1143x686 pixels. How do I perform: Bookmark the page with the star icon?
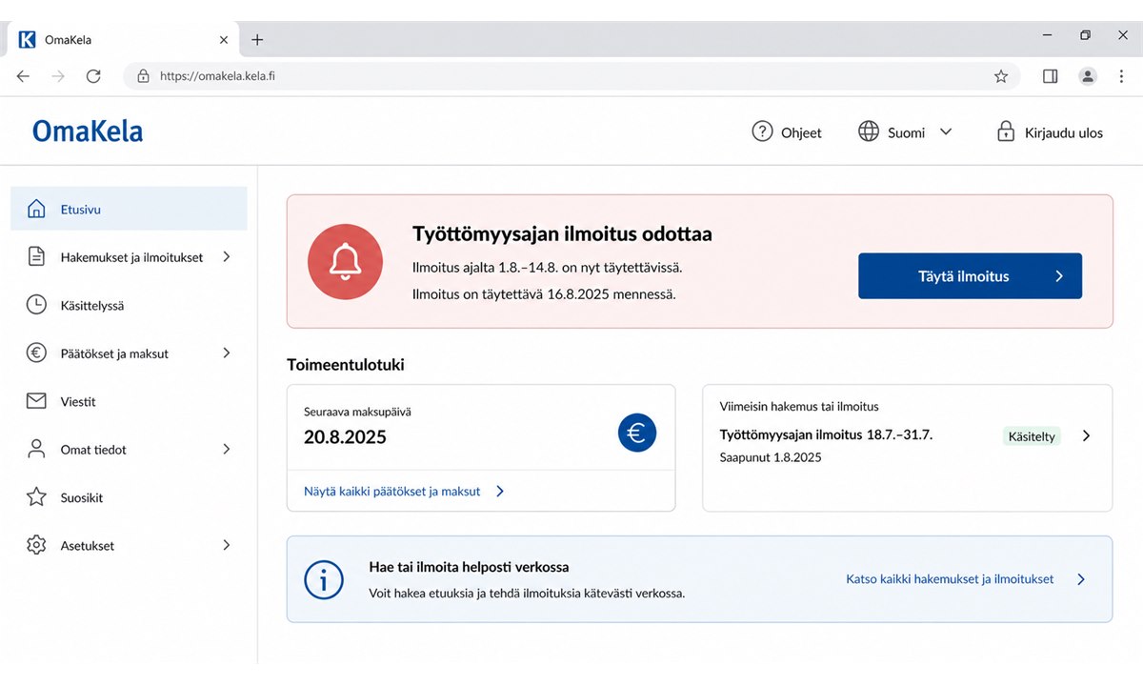1001,76
